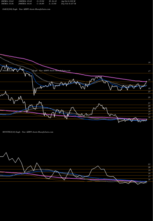Click the monthly chart axis label 21
This screenshot has width=153, height=221.
tap(149, 164)
